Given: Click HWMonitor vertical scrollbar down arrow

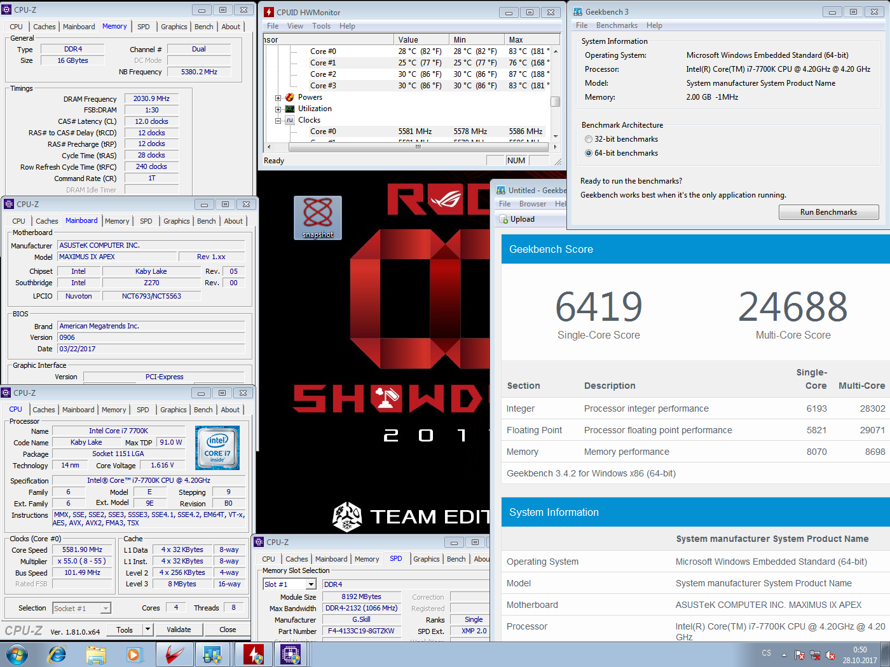Looking at the screenshot, I should (x=556, y=136).
